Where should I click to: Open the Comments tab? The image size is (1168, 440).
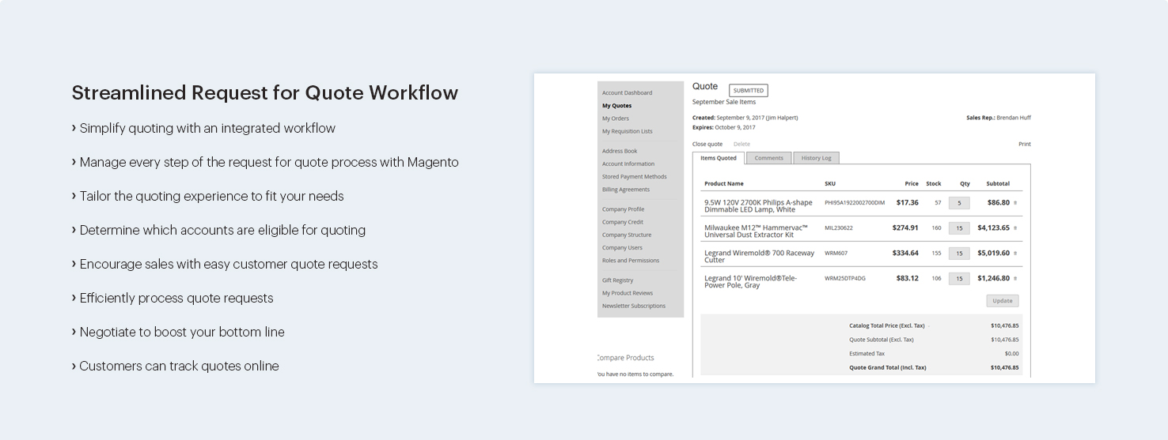768,158
